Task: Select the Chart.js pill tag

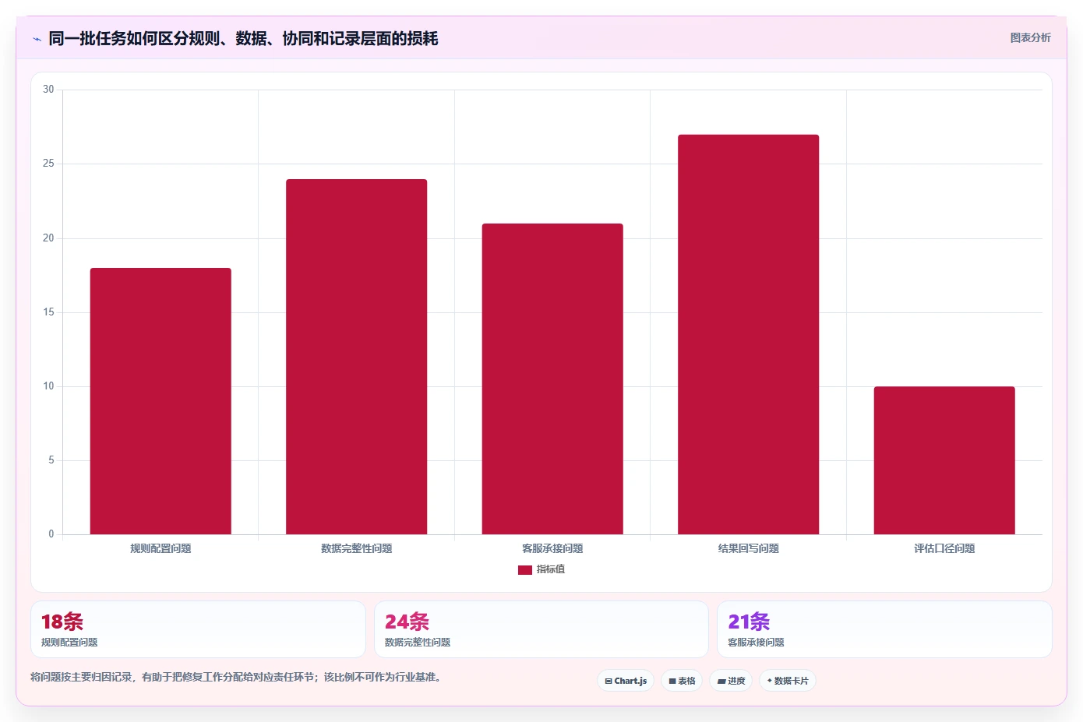Action: point(626,681)
